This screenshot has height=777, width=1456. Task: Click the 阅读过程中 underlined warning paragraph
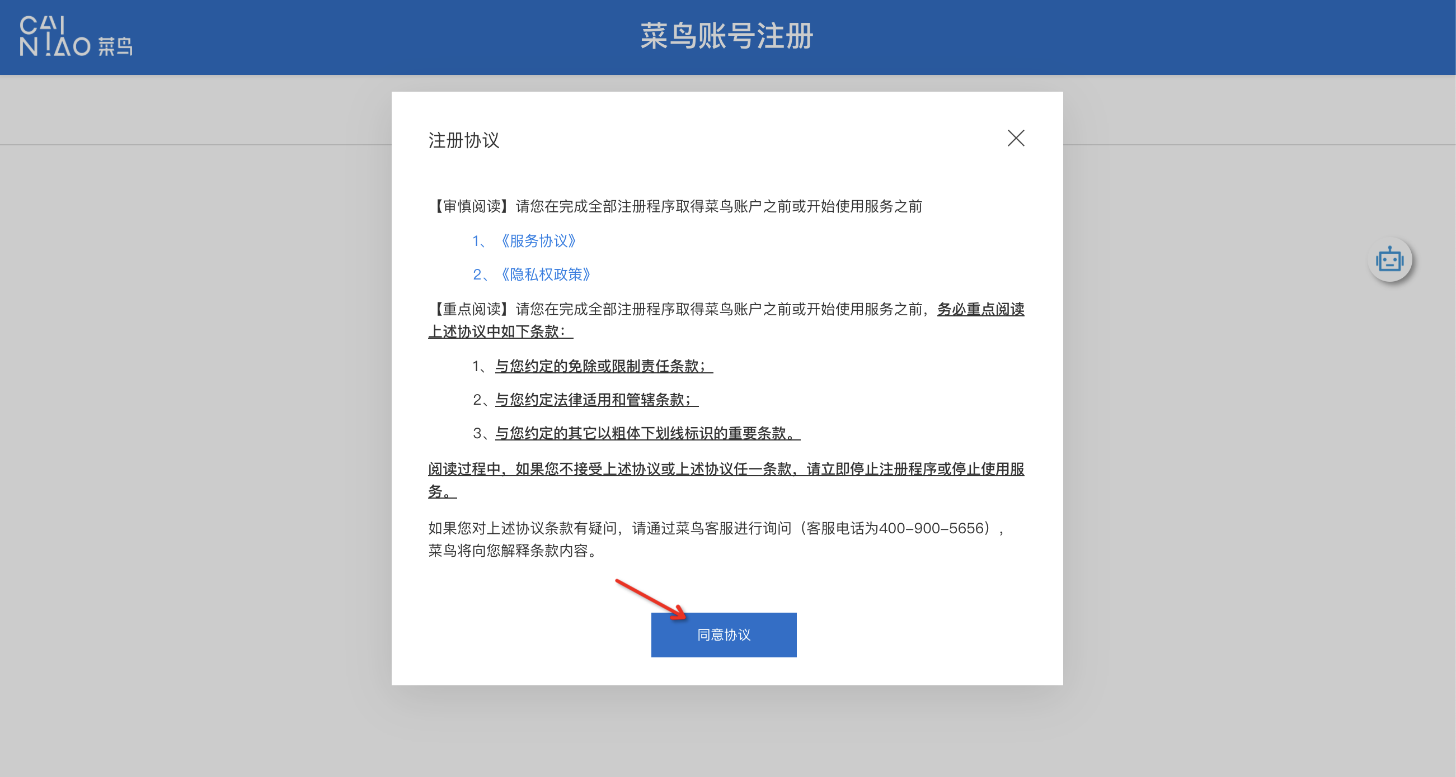pyautogui.click(x=726, y=480)
